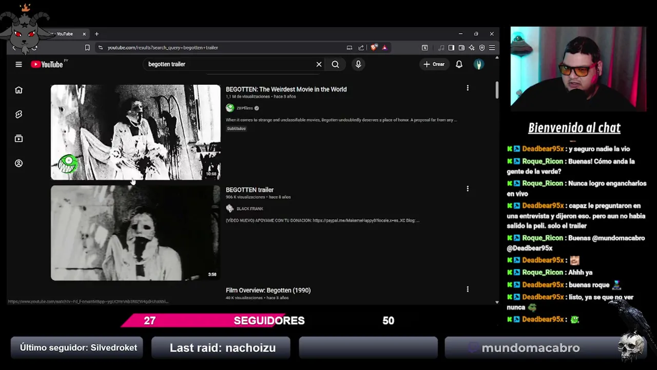Open the cast screen icon in address bar

click(350, 47)
